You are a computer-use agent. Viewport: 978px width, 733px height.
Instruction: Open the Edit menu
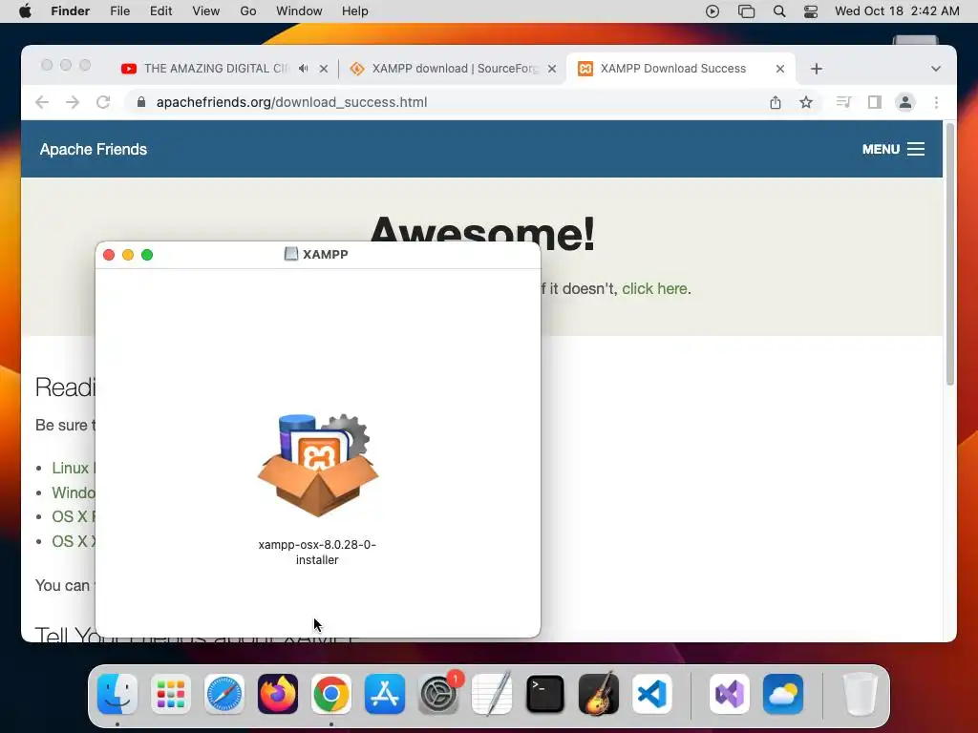point(160,11)
